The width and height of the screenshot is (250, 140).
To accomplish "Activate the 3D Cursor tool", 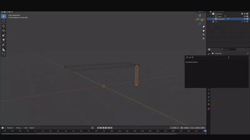I will click(x=4, y=21).
